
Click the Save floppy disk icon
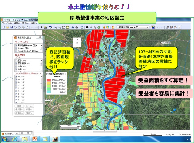11,27
